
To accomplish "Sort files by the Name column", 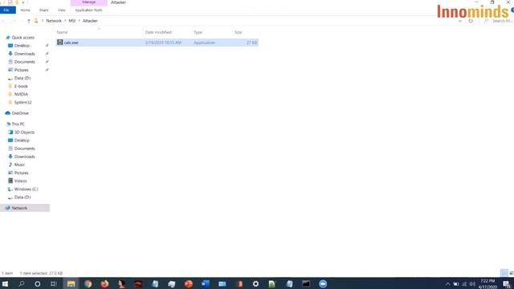I will pyautogui.click(x=63, y=32).
